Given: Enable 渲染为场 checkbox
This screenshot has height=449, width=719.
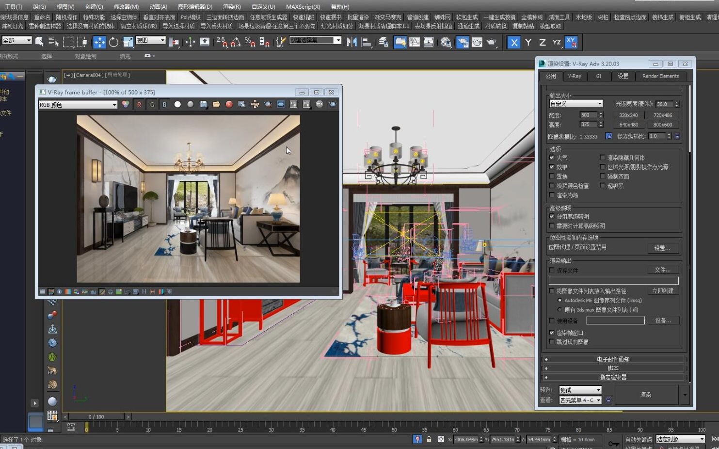Looking at the screenshot, I should (551, 195).
